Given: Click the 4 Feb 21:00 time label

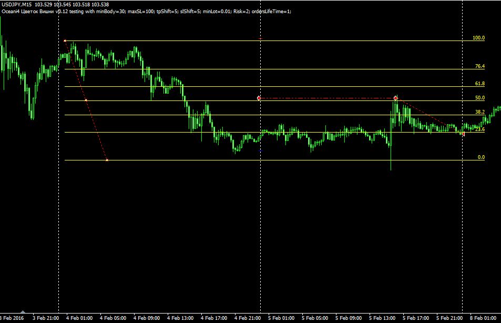Looking at the screenshot, I should tap(248, 318).
